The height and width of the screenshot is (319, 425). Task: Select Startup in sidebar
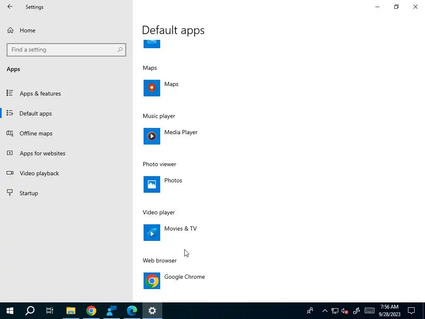coord(66,193)
